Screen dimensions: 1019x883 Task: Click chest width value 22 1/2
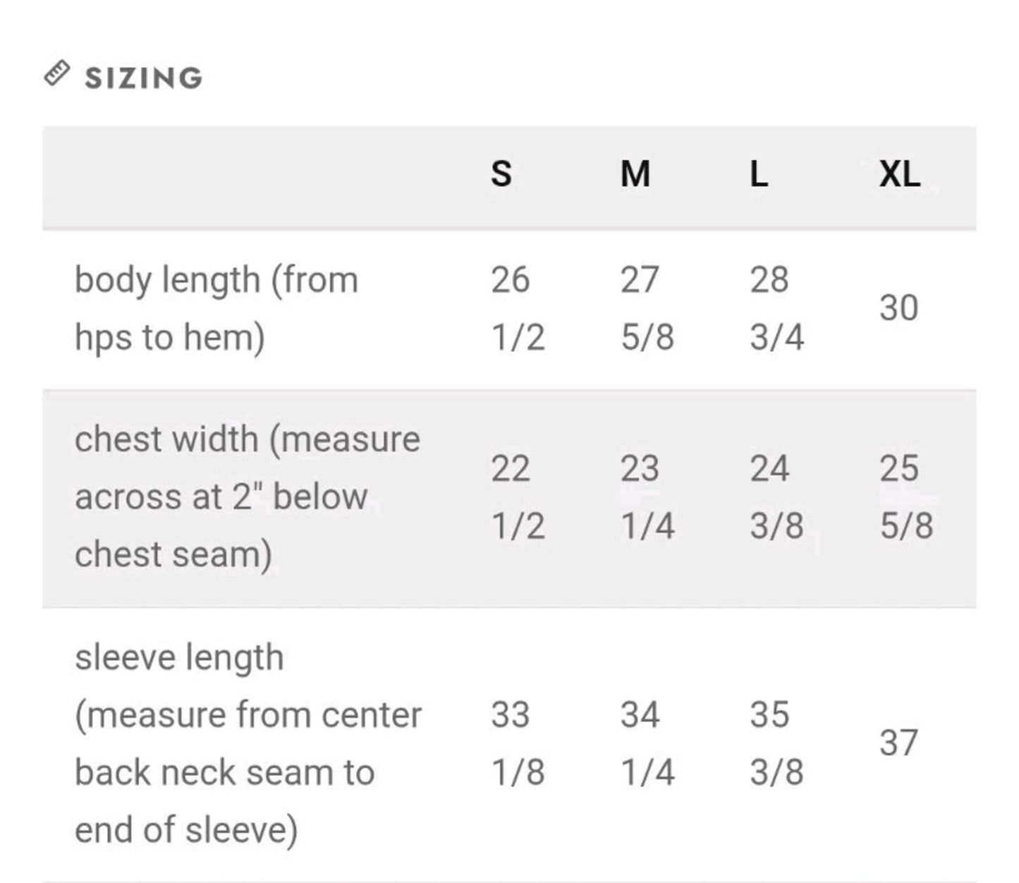(x=518, y=497)
